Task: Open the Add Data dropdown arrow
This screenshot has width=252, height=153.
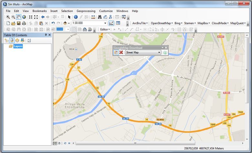Action: coord(69,23)
